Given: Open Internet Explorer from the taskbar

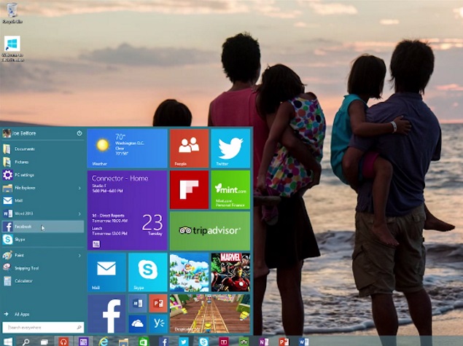Looking at the screenshot, I should (104, 341).
